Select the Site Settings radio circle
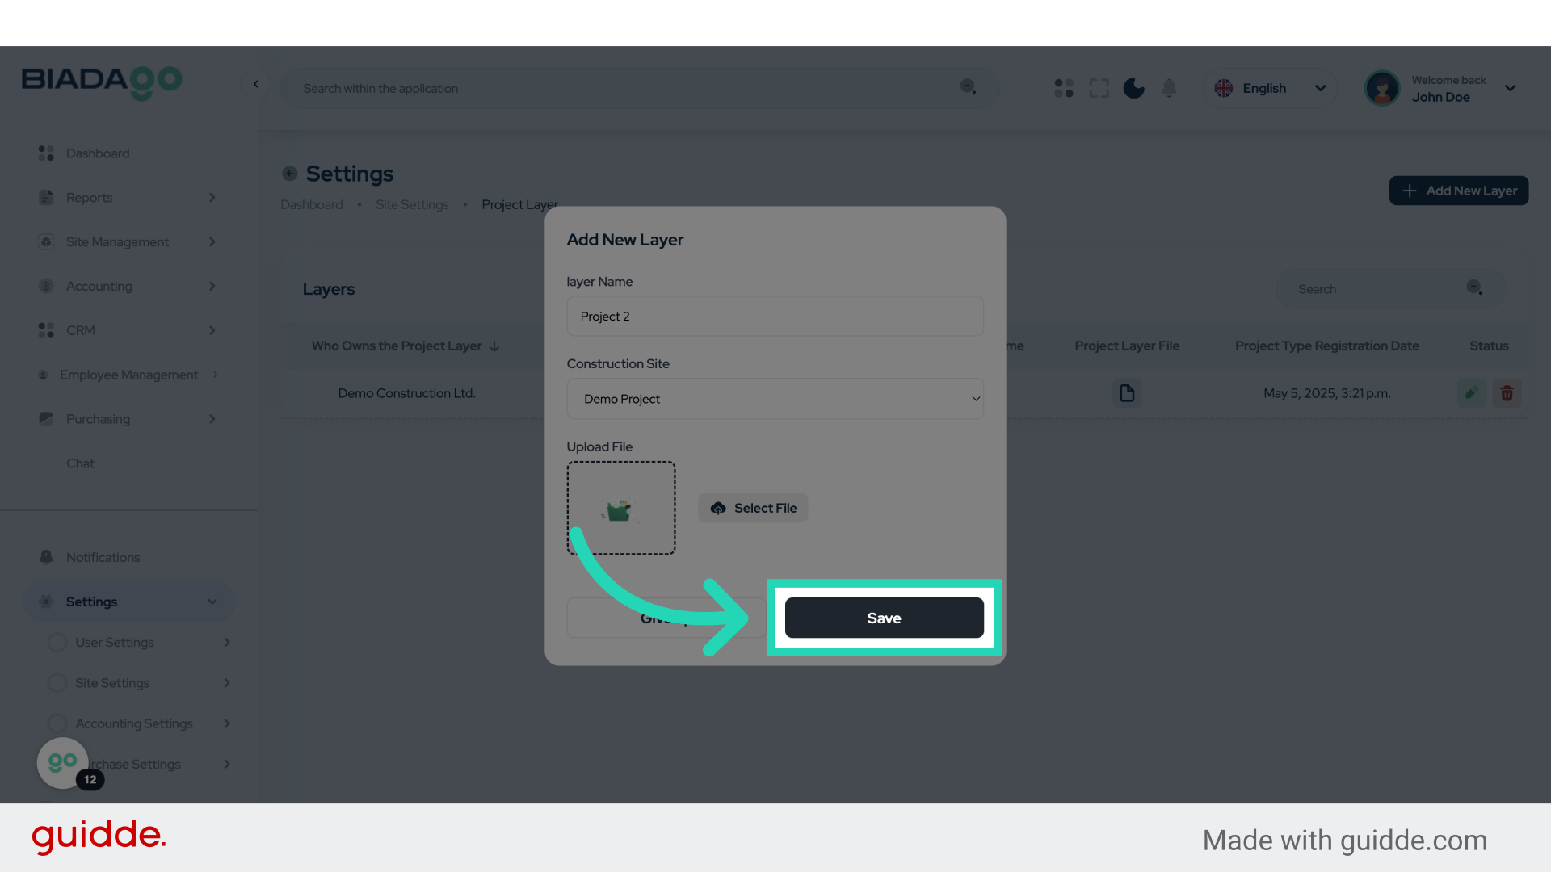 click(x=57, y=683)
